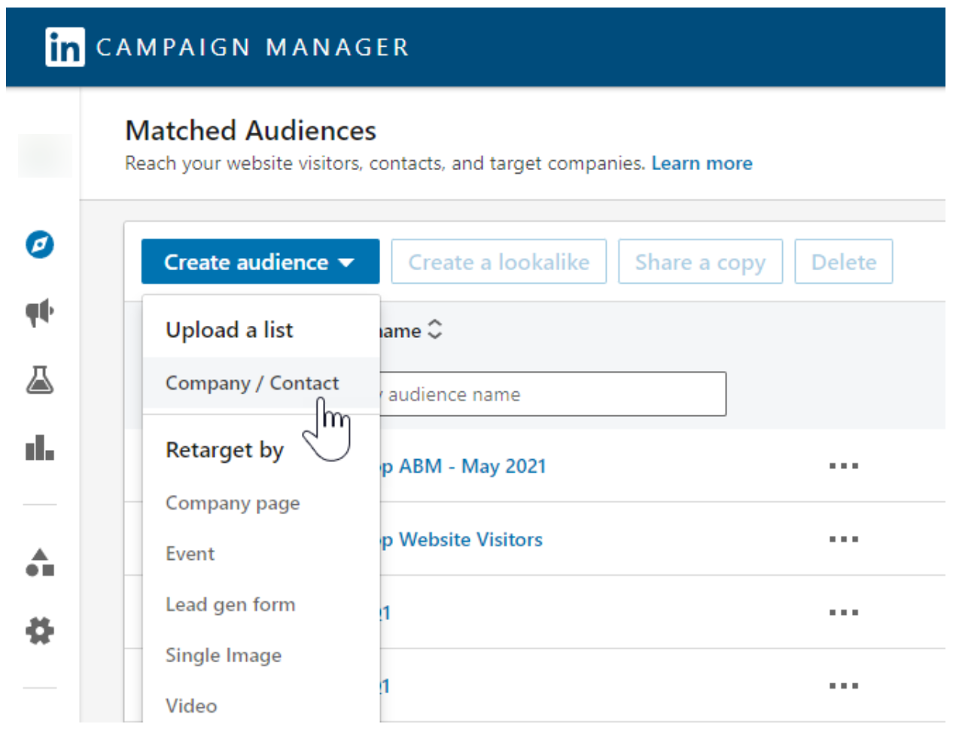Collapse the Create audience dropdown
Screen dimensions: 953x730
pyautogui.click(x=260, y=261)
